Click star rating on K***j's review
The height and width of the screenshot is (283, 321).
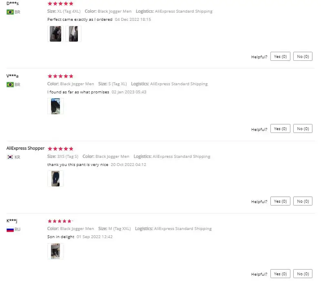(x=60, y=221)
